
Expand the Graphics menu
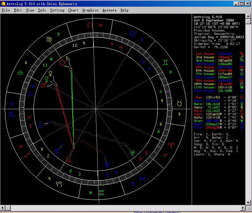tap(90, 10)
